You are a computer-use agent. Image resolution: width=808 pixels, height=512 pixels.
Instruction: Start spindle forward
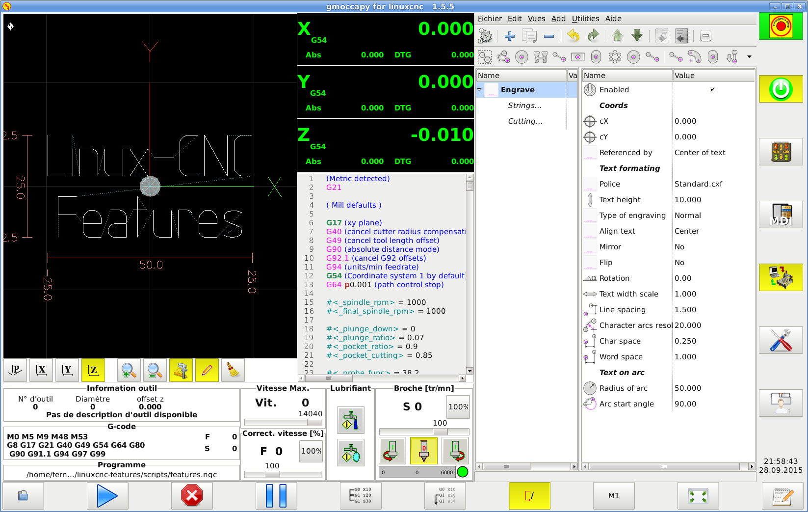tap(455, 451)
